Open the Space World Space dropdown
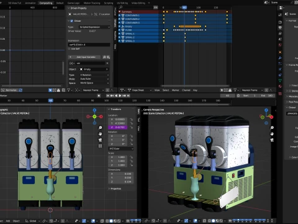The image size is (298, 224). click(94, 83)
